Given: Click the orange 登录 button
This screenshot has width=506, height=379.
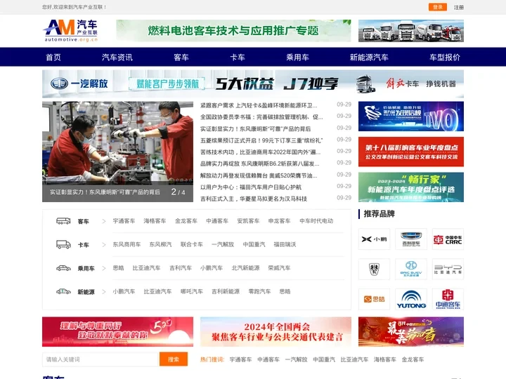Looking at the screenshot, I should click(x=438, y=7).
